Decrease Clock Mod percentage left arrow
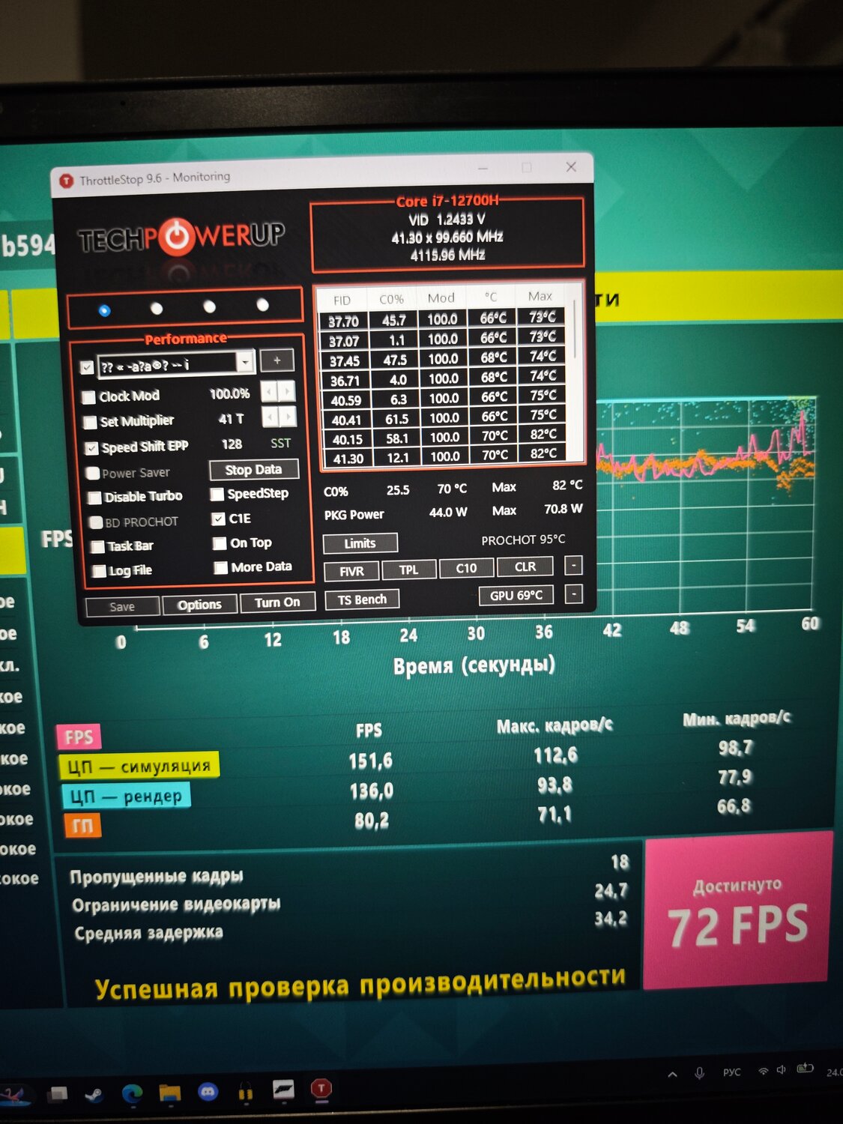The width and height of the screenshot is (843, 1124). click(x=268, y=391)
